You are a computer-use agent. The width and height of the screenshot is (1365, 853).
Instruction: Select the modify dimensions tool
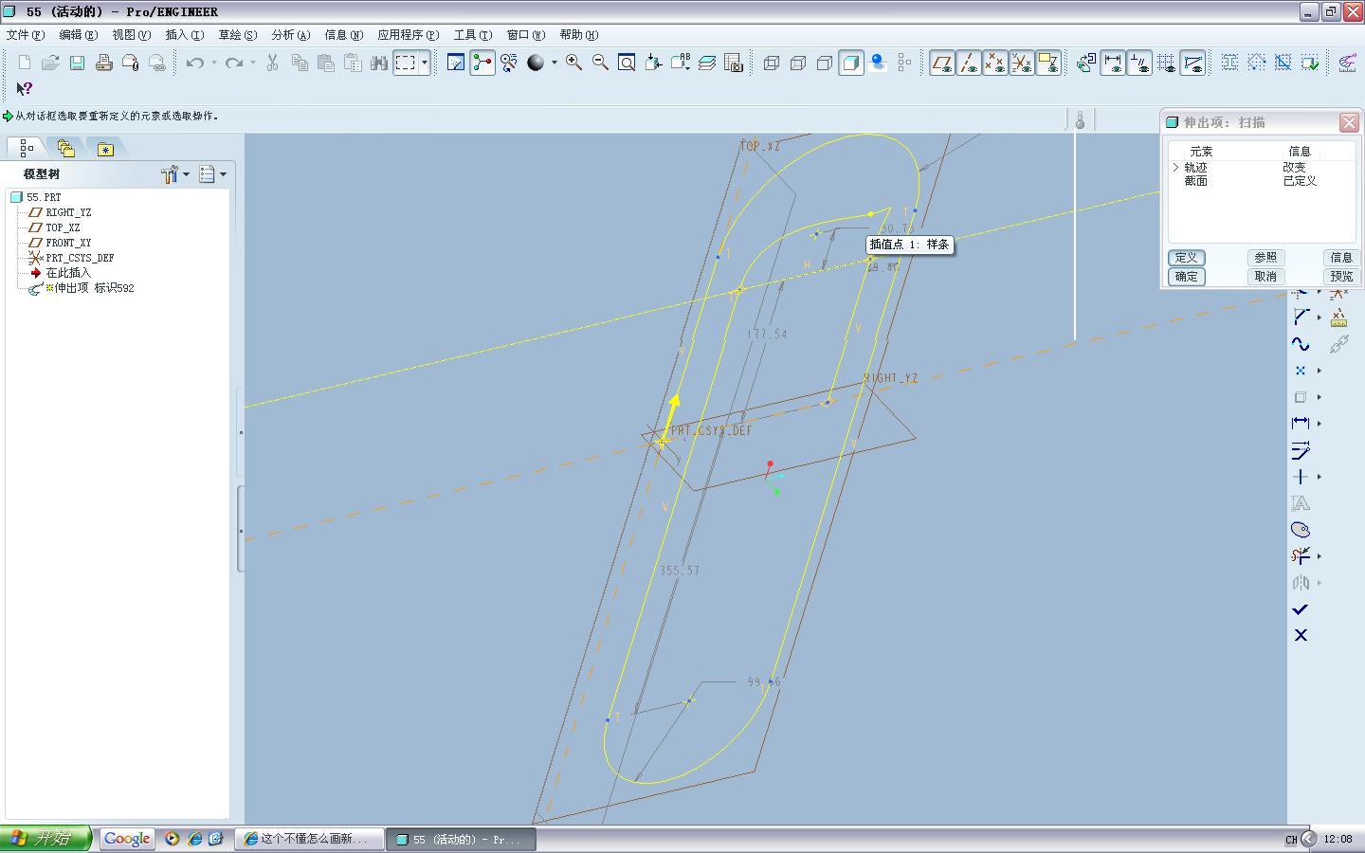pos(1301,450)
